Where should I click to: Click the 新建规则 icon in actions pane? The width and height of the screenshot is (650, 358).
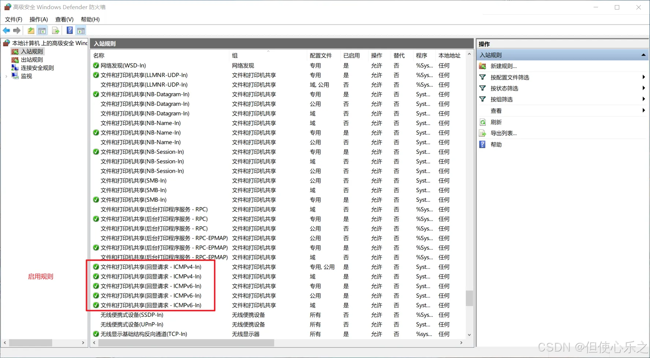(x=483, y=66)
